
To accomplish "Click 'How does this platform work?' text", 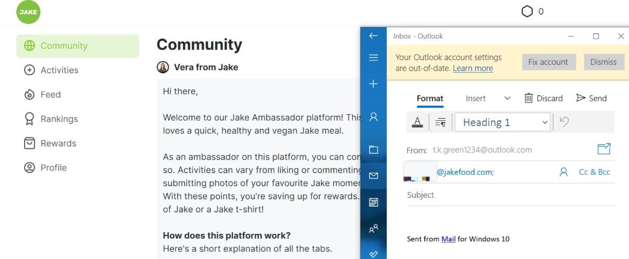I will tap(226, 235).
